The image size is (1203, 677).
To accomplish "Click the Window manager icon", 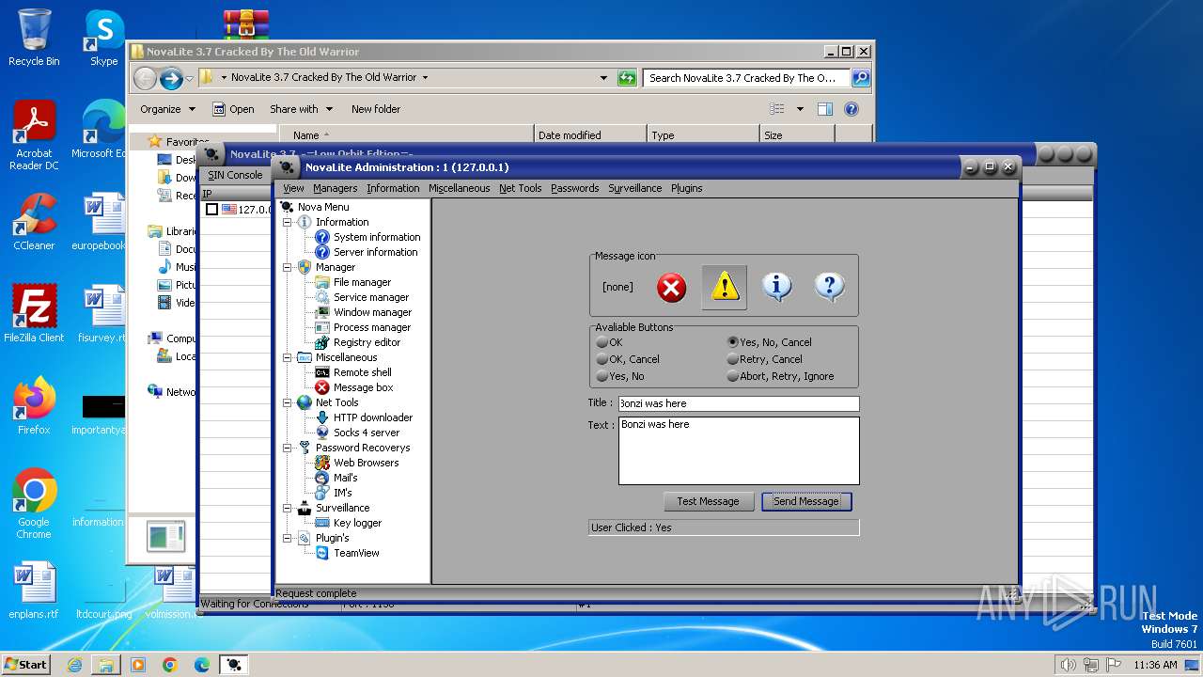I will point(322,312).
